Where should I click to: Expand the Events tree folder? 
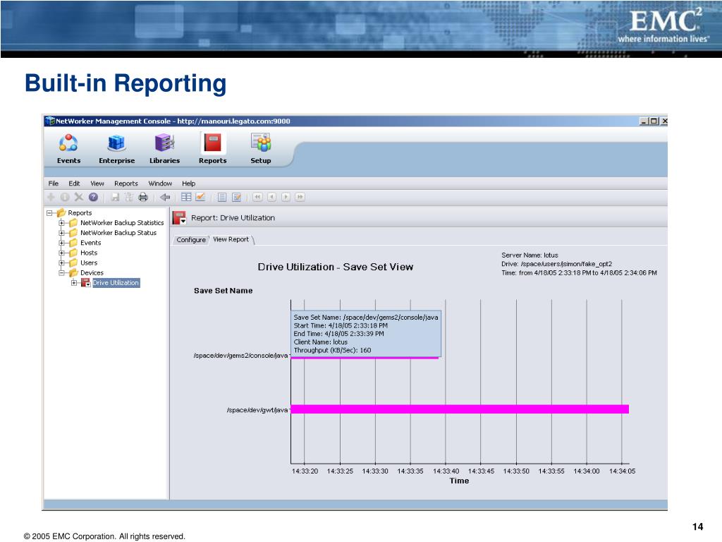tap(61, 243)
